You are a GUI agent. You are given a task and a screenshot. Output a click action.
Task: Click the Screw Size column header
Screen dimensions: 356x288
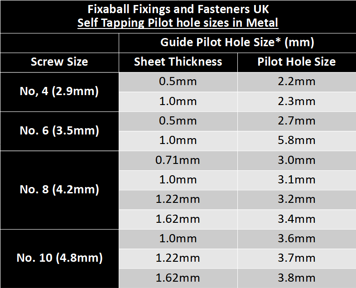coord(59,62)
